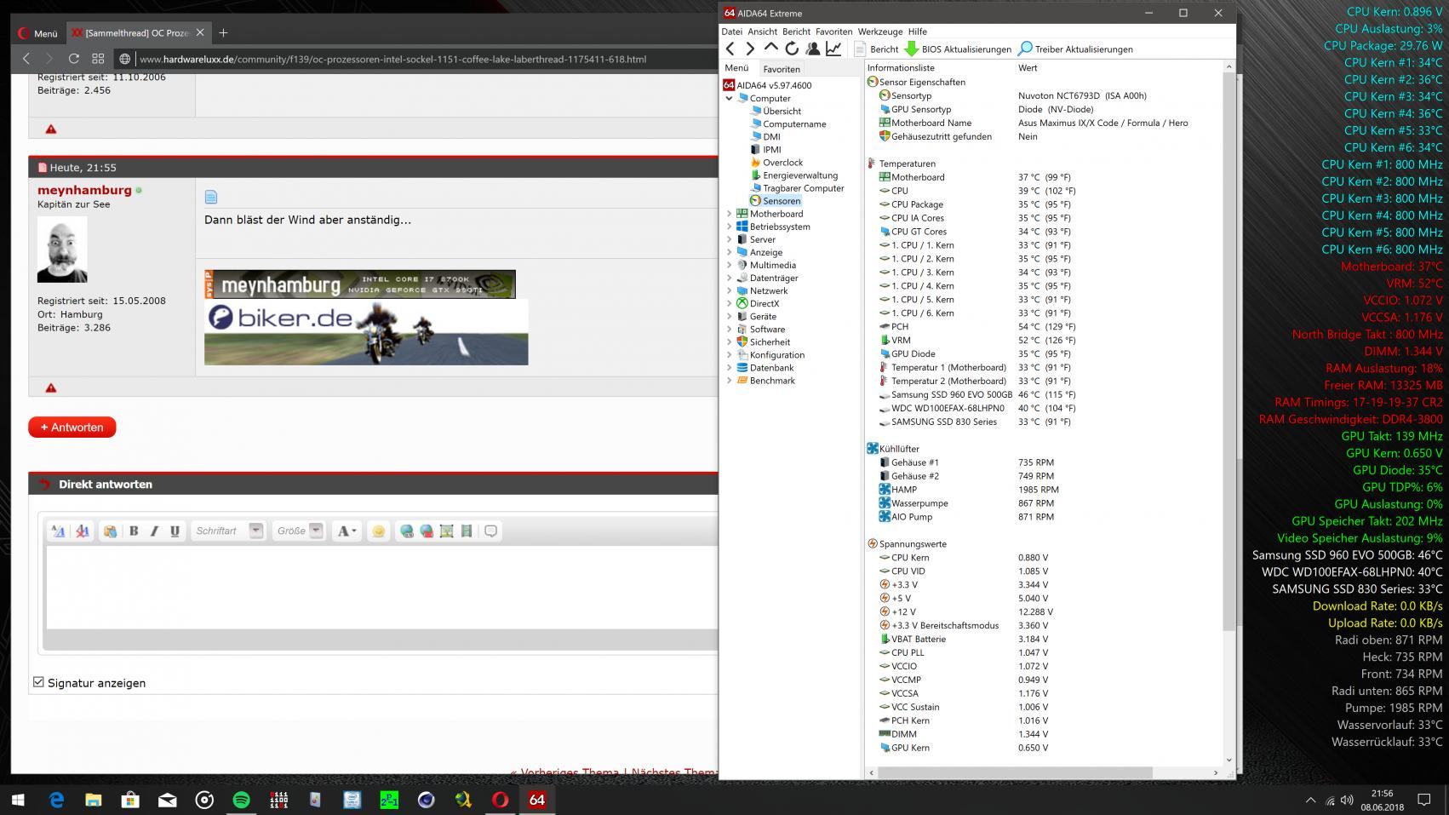Open meynhamburg's forum profile link
The width and height of the screenshot is (1449, 815).
pyautogui.click(x=84, y=190)
